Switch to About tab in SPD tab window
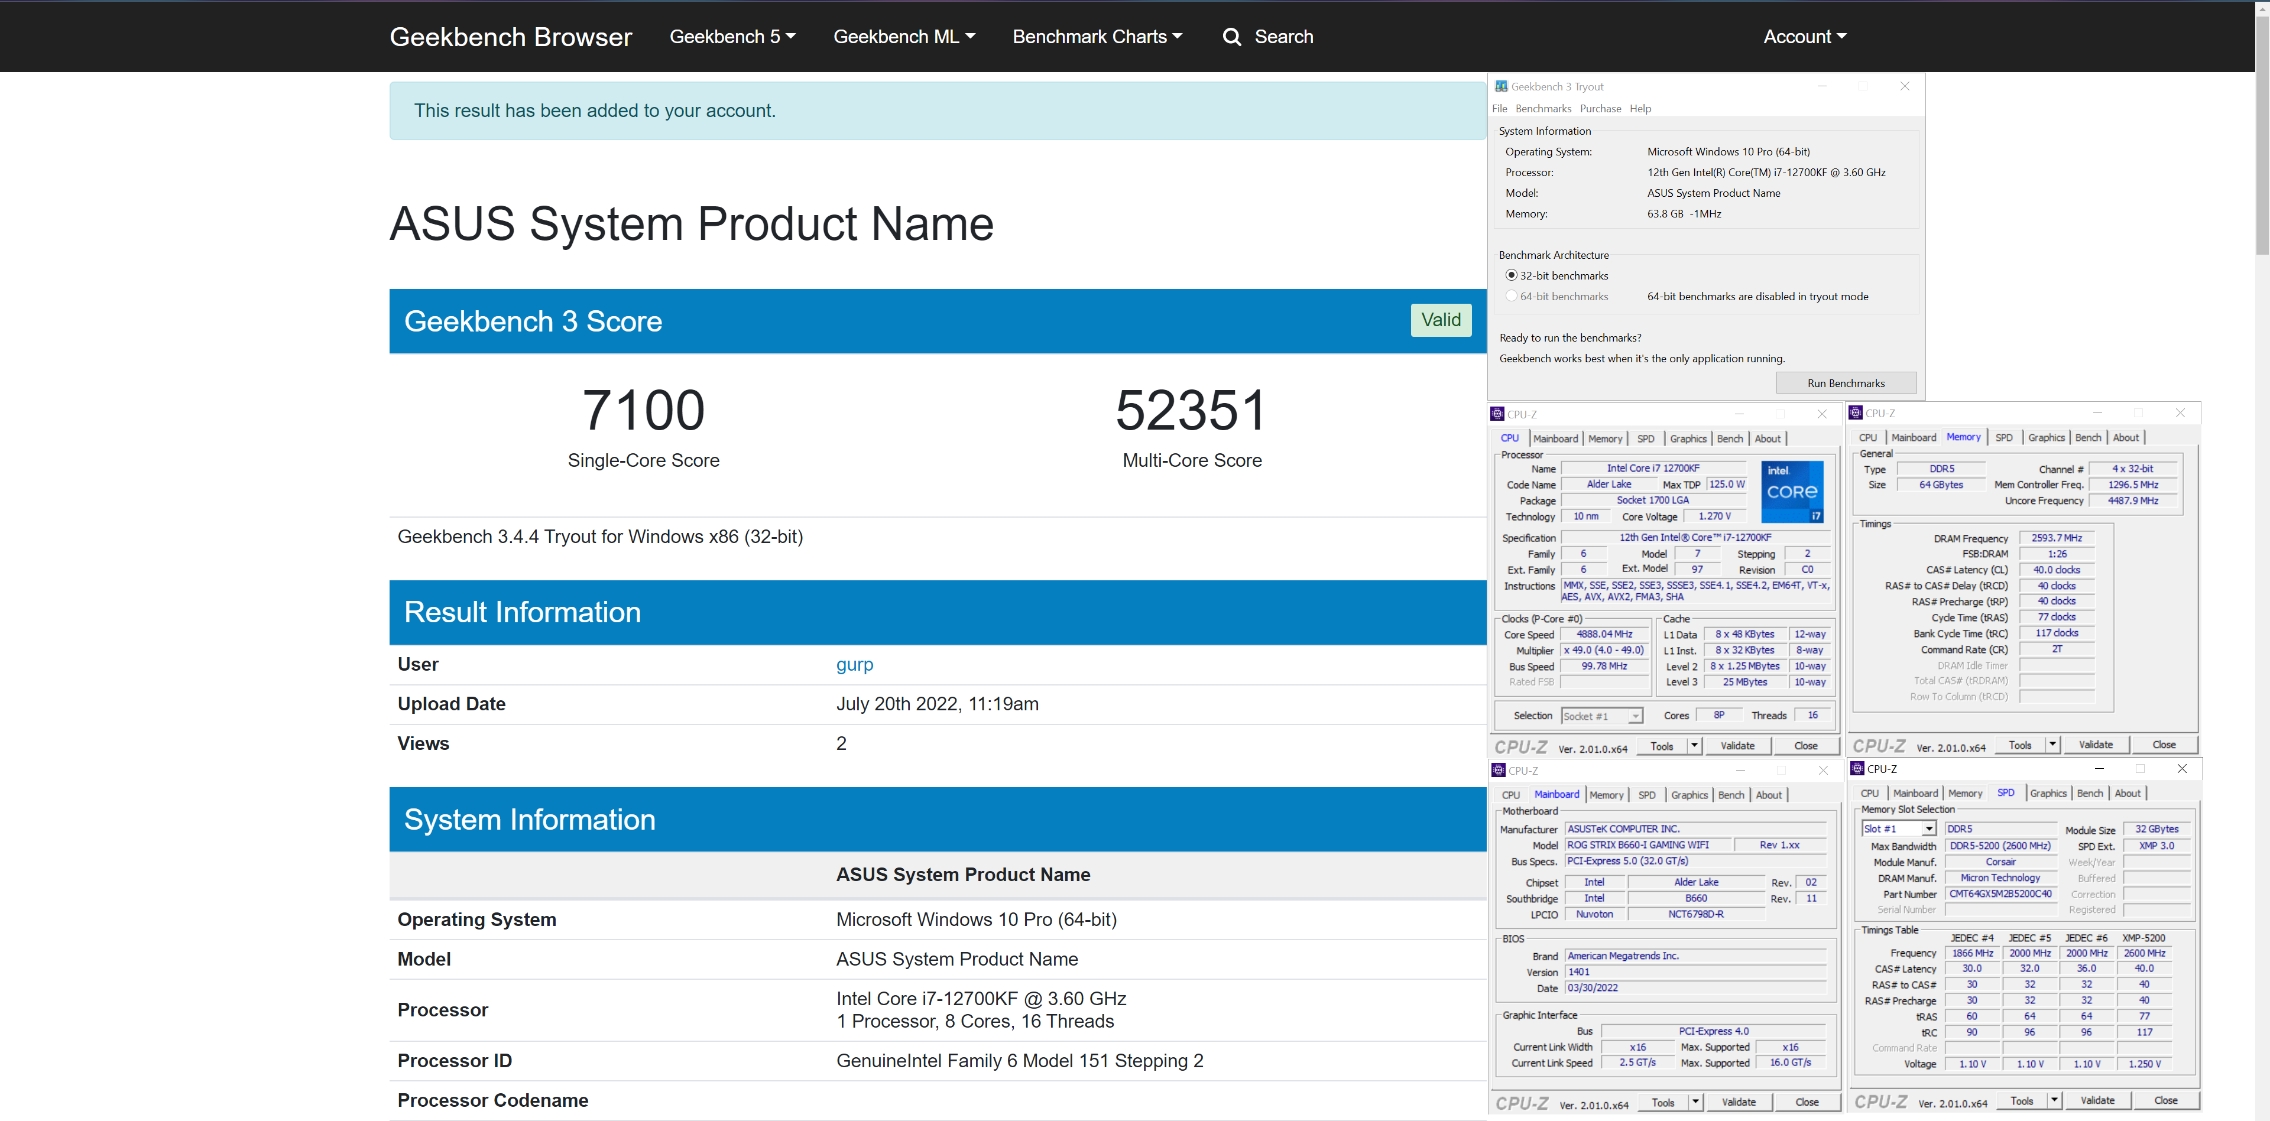The image size is (2270, 1121). pyautogui.click(x=2128, y=794)
